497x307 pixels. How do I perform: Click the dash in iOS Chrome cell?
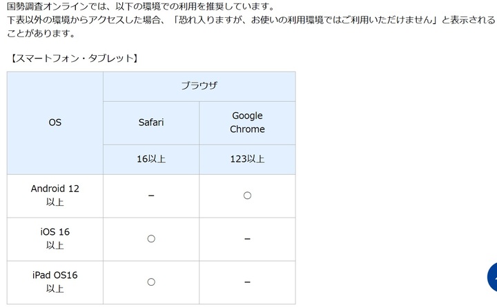tap(247, 239)
